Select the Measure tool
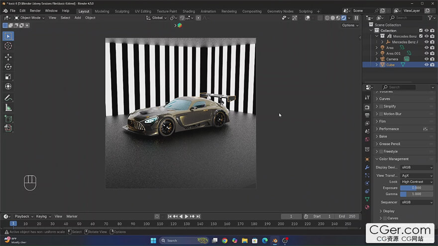Image resolution: width=438 pixels, height=246 pixels. coord(8,108)
